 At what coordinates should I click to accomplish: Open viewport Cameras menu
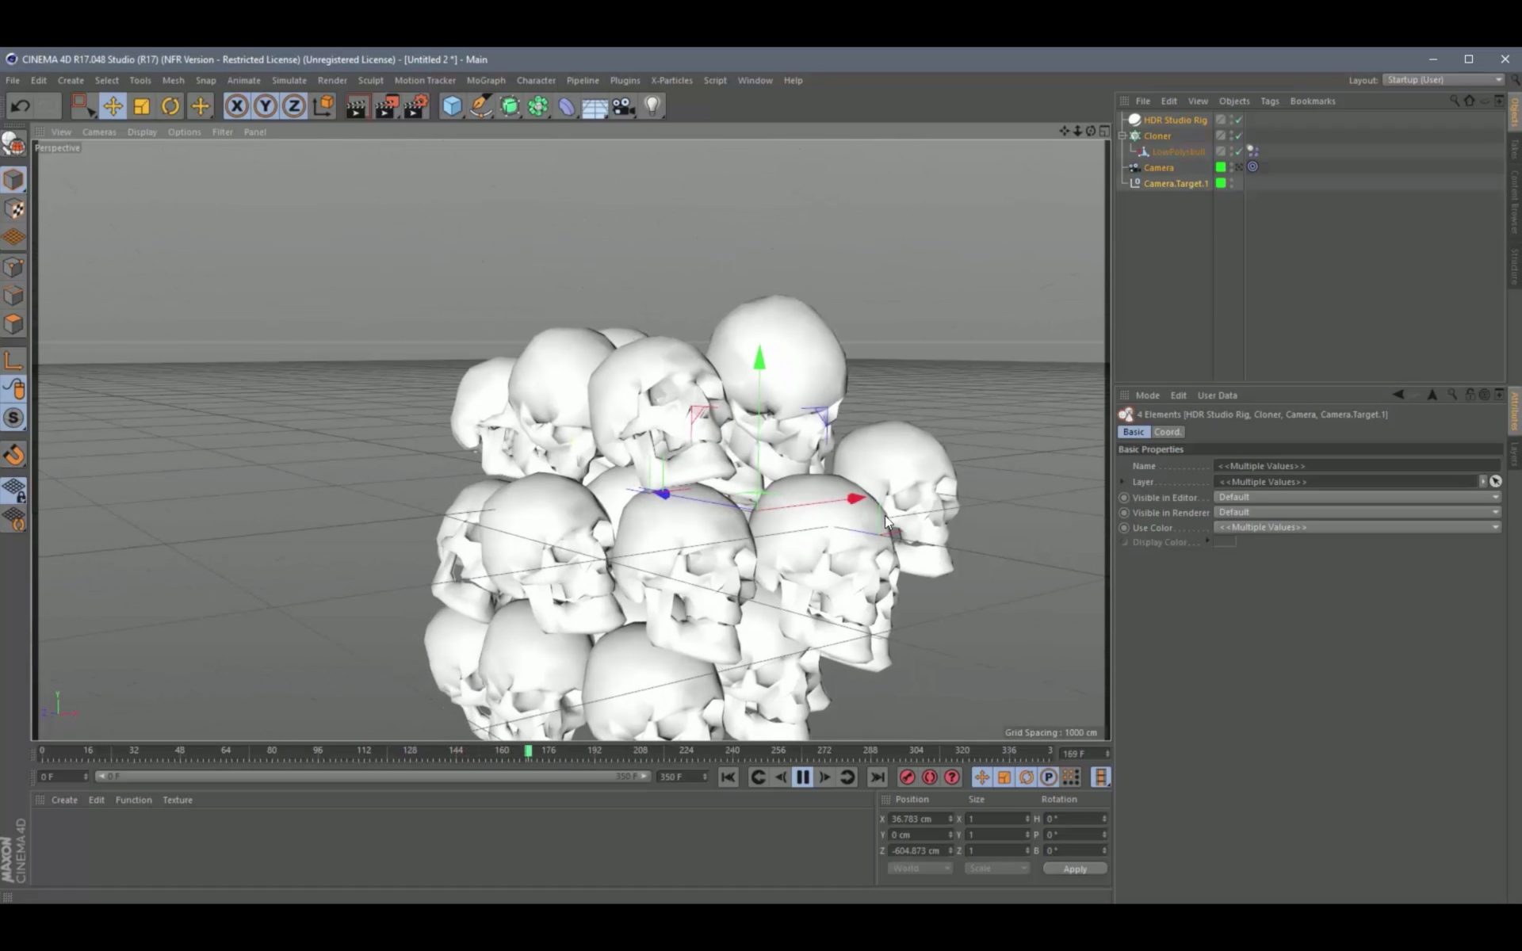pyautogui.click(x=99, y=132)
